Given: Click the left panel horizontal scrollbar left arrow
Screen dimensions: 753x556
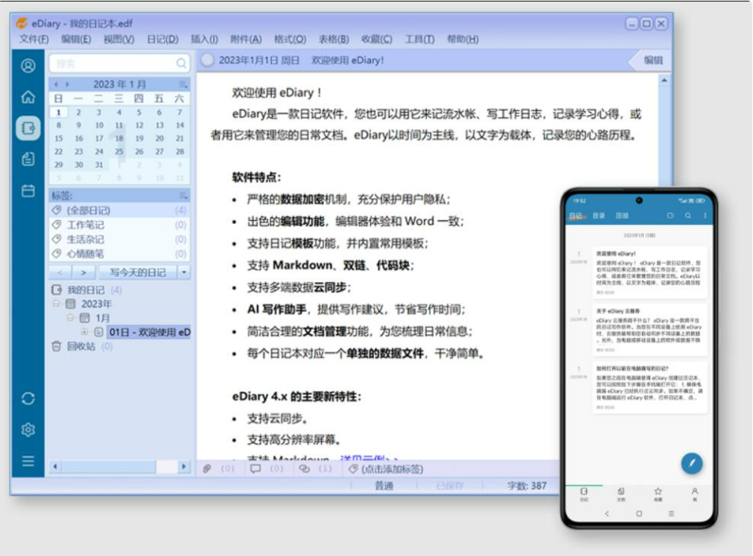Looking at the screenshot, I should pos(55,466).
